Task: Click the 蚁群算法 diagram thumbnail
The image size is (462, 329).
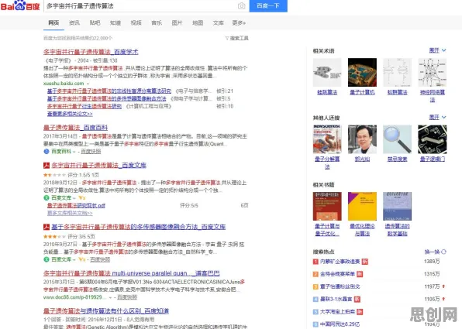Action: [x=397, y=73]
